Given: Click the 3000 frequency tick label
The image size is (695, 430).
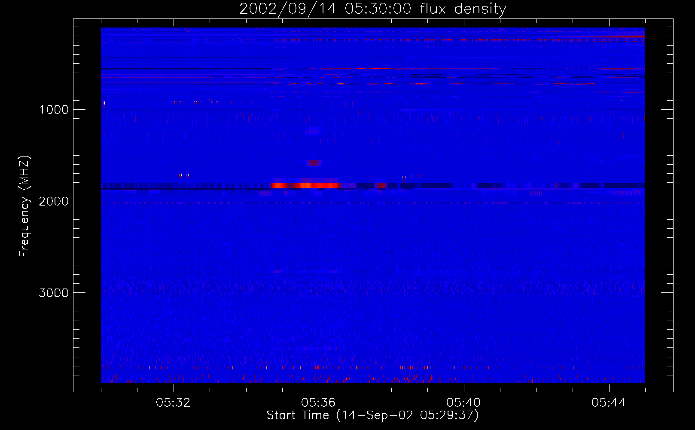Looking at the screenshot, I should pyautogui.click(x=54, y=293).
